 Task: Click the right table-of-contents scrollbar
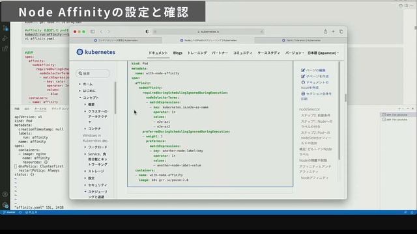click(339, 110)
